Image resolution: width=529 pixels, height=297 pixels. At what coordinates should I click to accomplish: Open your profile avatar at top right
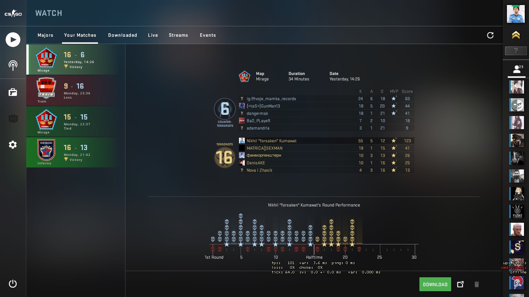(516, 14)
